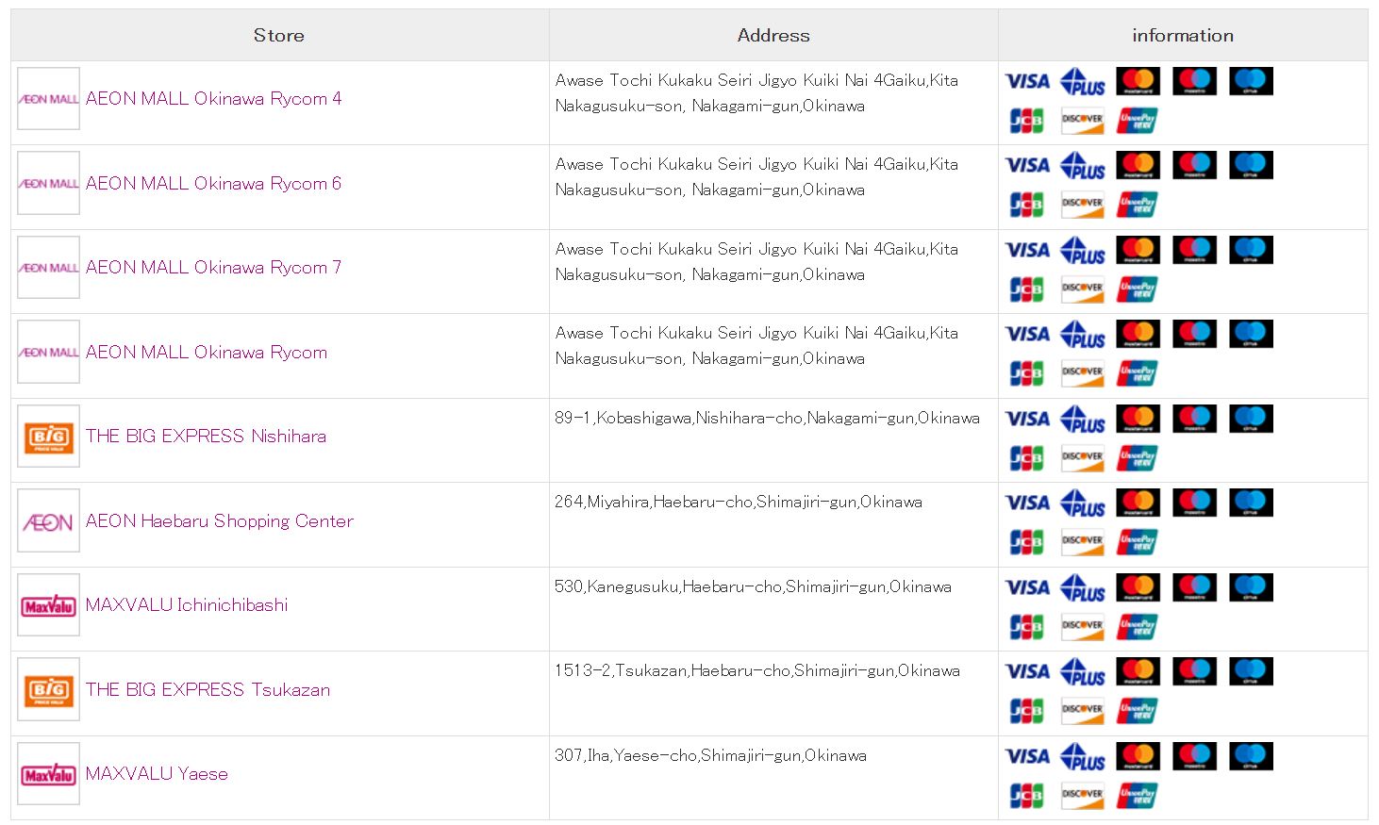Viewport: 1379px width, 825px height.
Task: Click the AEON logo beside Haebaru Shopping Center
Action: click(48, 520)
